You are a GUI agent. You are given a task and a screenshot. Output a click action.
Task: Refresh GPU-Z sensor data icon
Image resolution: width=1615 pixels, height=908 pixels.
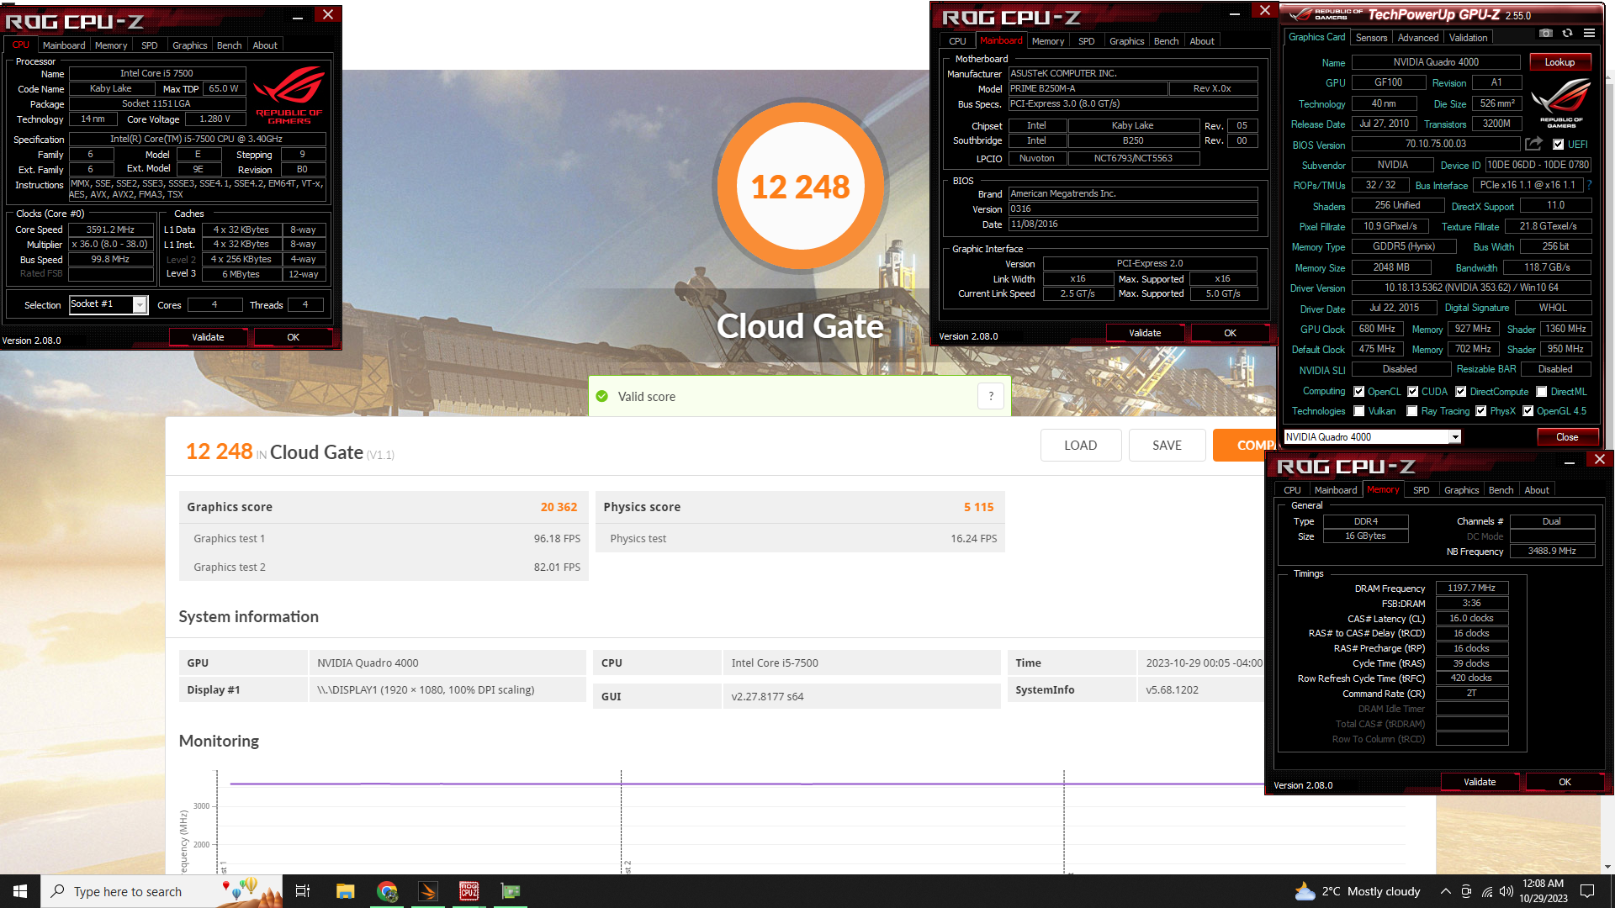(1567, 34)
